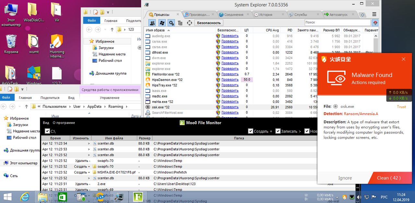Image resolution: width=415 pixels, height=203 pixels.
Task: Toggle Создать + checkbox in File Monitor
Action: coord(250,131)
